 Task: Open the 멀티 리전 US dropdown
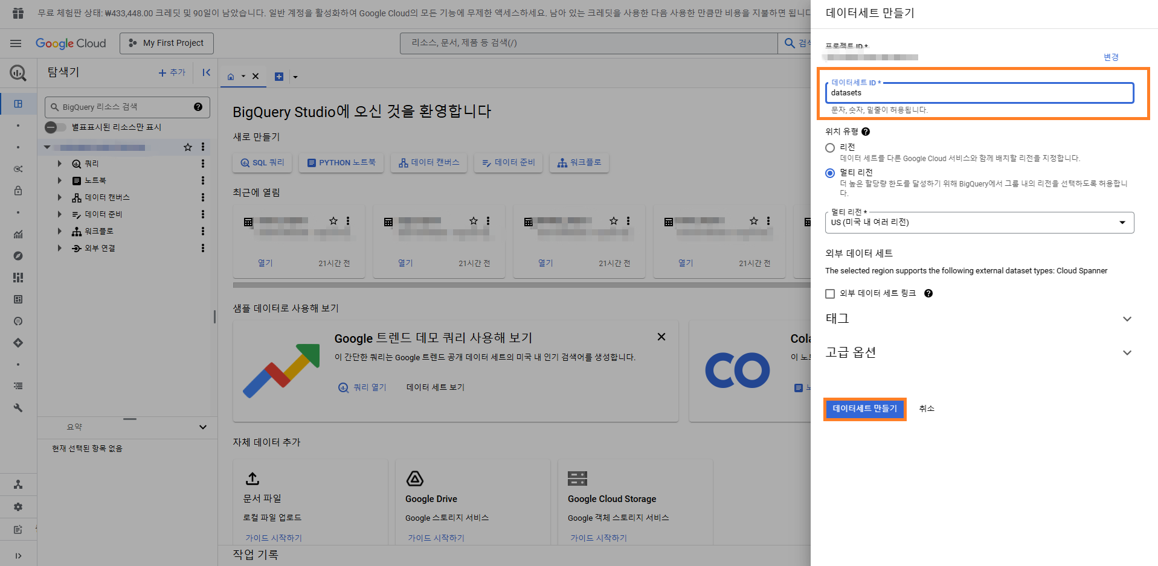point(979,222)
